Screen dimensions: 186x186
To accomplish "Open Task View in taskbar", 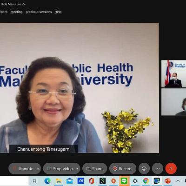I will coord(35,181).
